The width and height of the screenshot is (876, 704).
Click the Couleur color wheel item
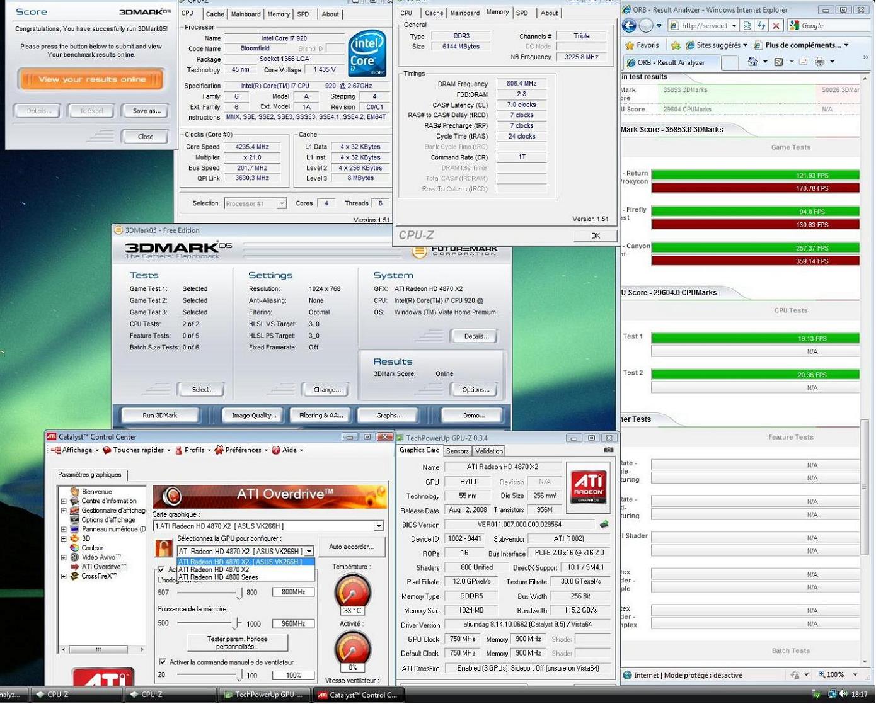click(x=88, y=548)
